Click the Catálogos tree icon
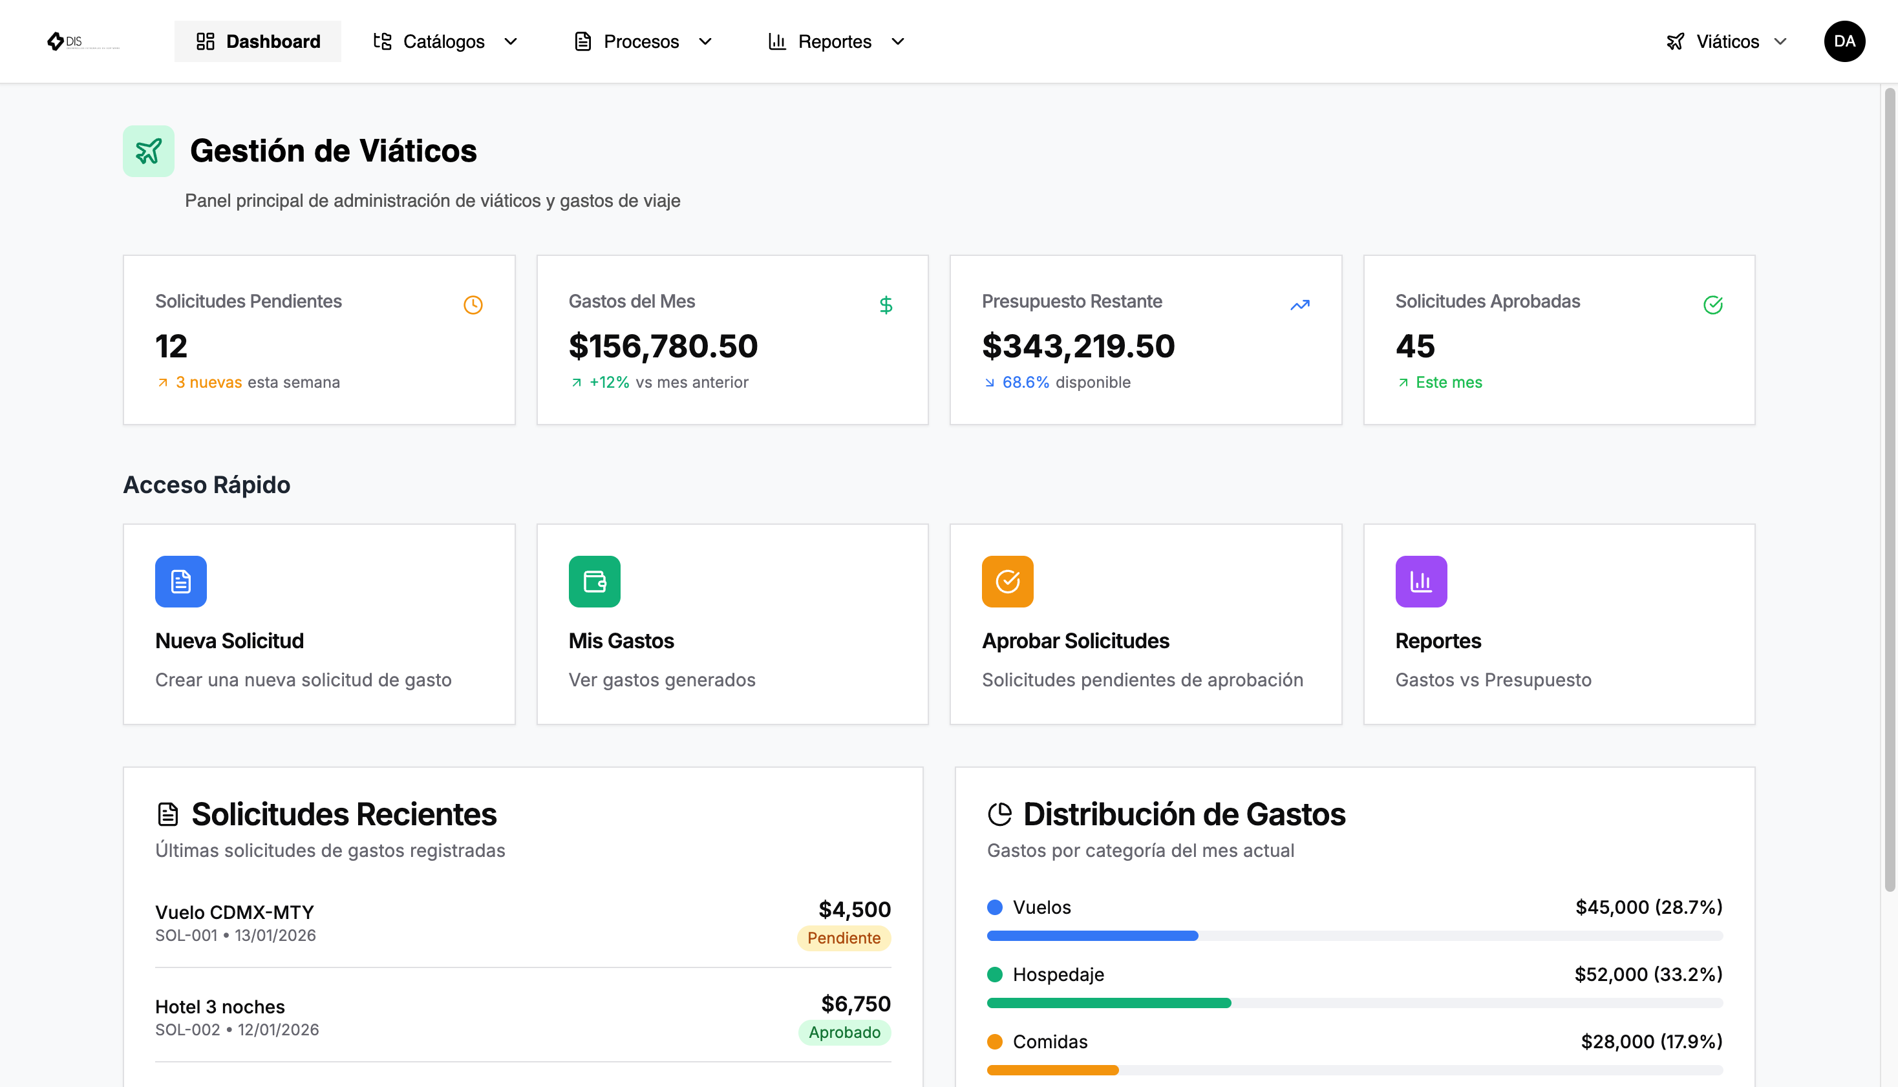This screenshot has height=1087, width=1898. coord(383,41)
